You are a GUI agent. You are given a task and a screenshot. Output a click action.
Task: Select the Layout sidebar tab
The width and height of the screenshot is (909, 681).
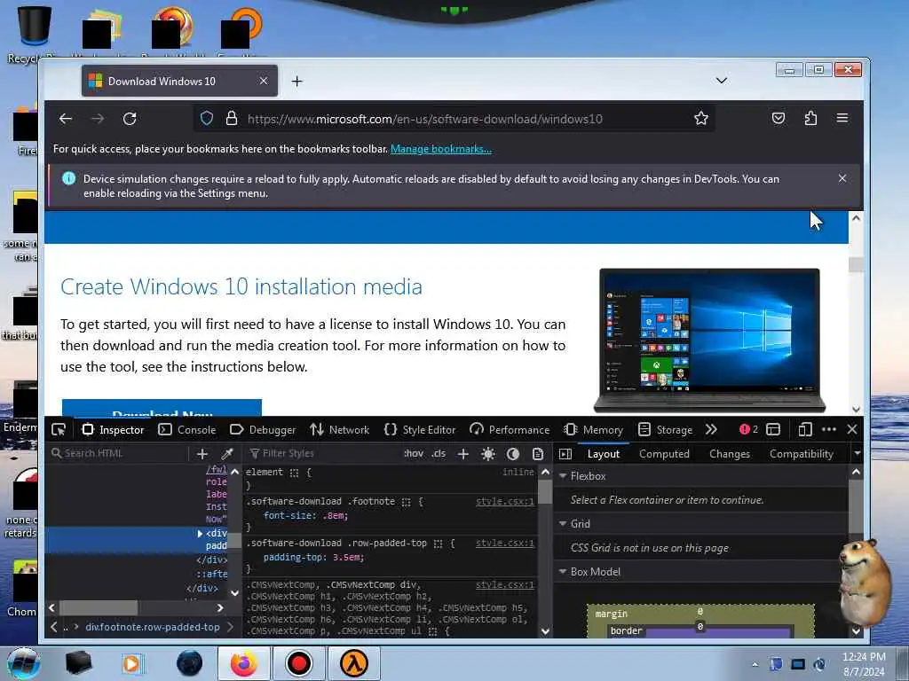pos(604,454)
